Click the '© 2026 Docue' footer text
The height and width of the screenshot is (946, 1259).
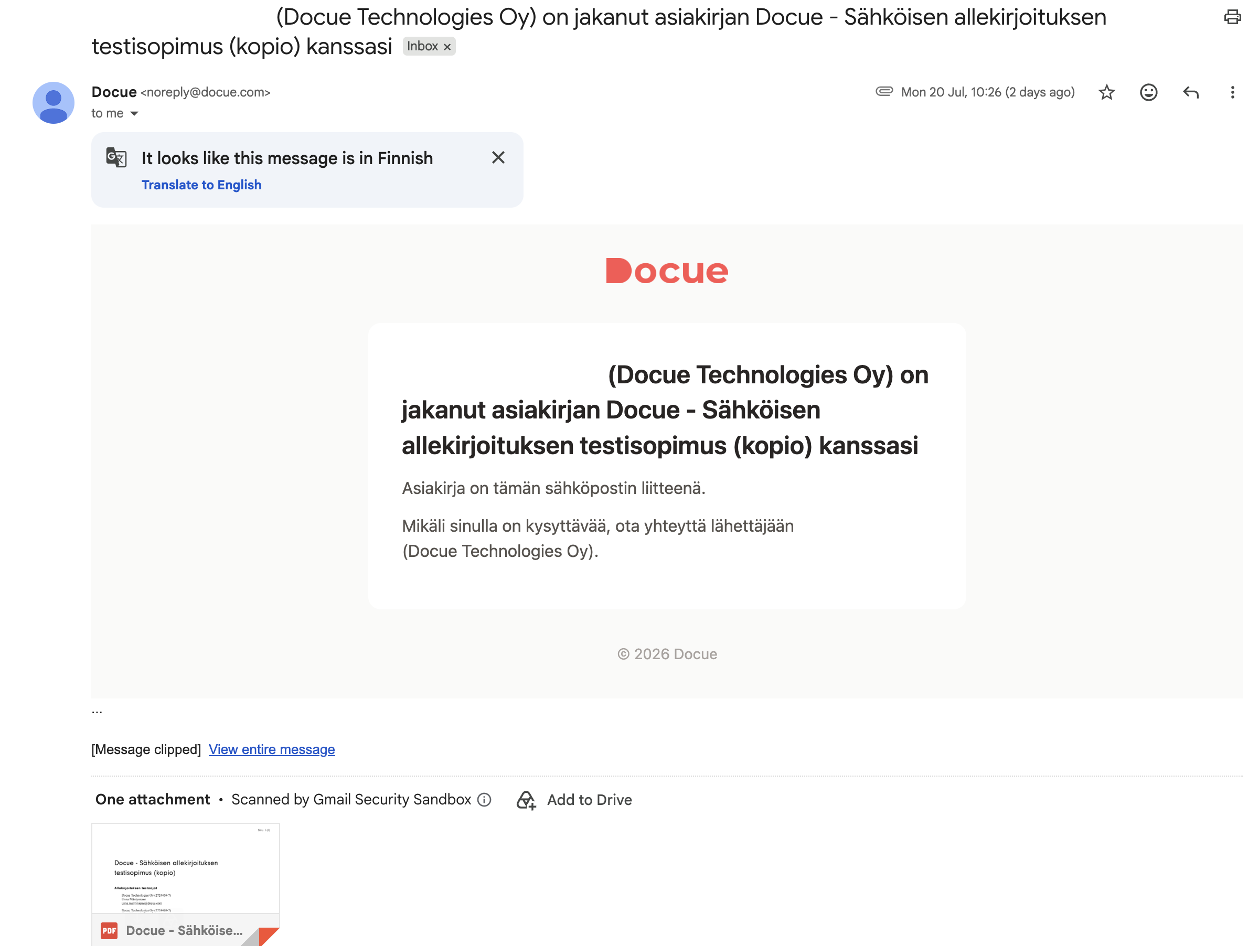(x=667, y=654)
